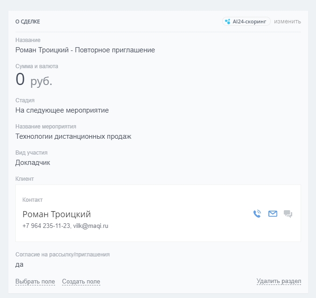
Task: Open contact Роман Троицкий
Action: point(56,214)
